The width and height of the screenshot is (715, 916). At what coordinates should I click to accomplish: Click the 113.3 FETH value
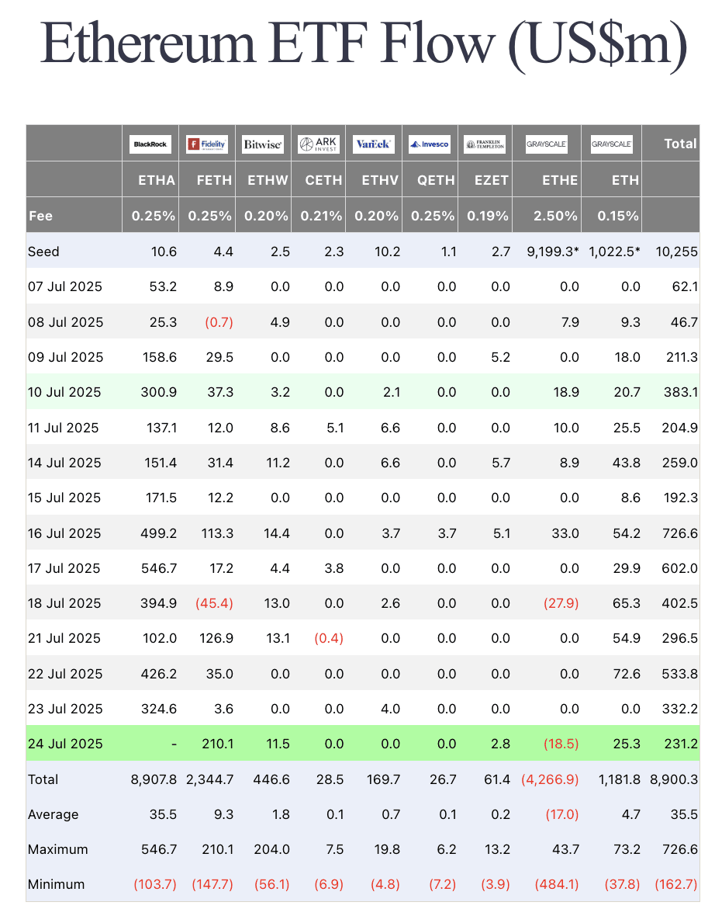217,534
